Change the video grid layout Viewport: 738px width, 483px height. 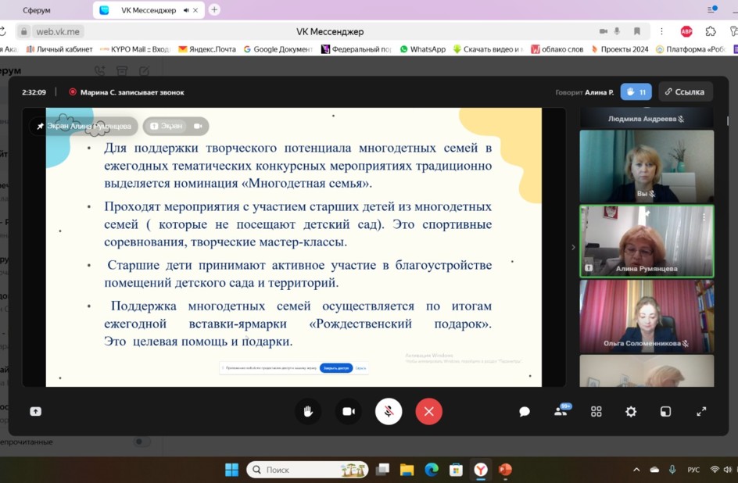596,412
